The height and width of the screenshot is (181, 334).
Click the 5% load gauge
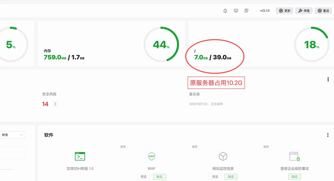[x=11, y=44]
